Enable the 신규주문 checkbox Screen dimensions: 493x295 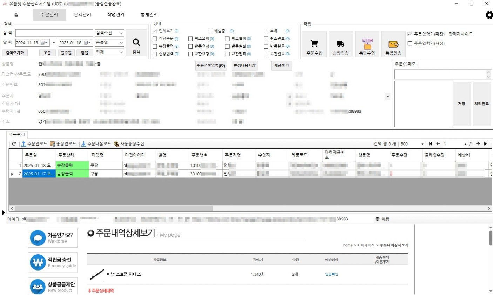[155, 39]
